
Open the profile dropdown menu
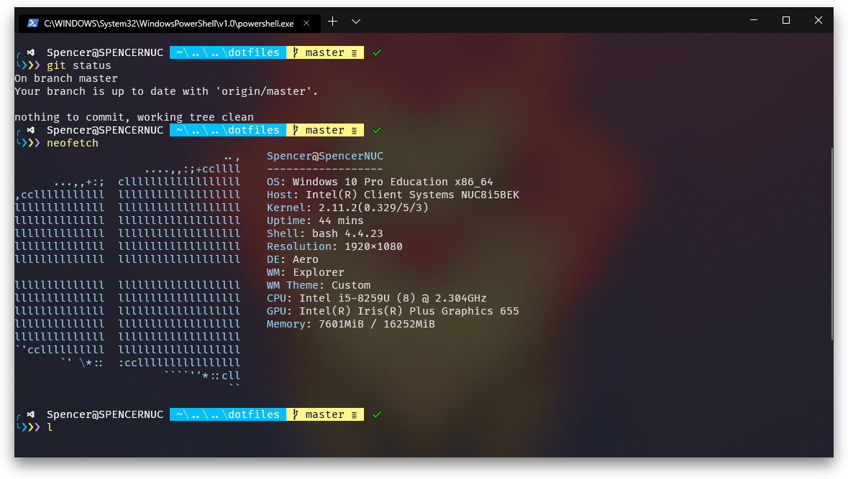click(x=356, y=22)
